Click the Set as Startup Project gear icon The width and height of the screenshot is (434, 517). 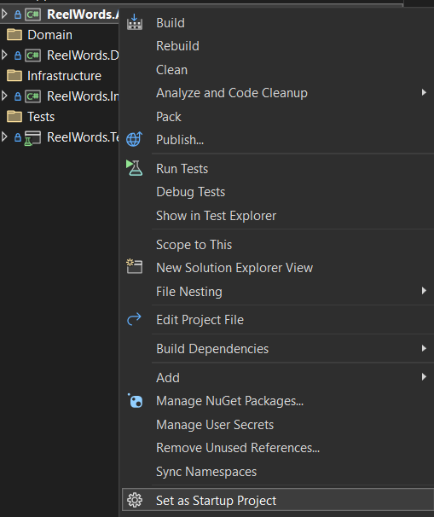[135, 500]
